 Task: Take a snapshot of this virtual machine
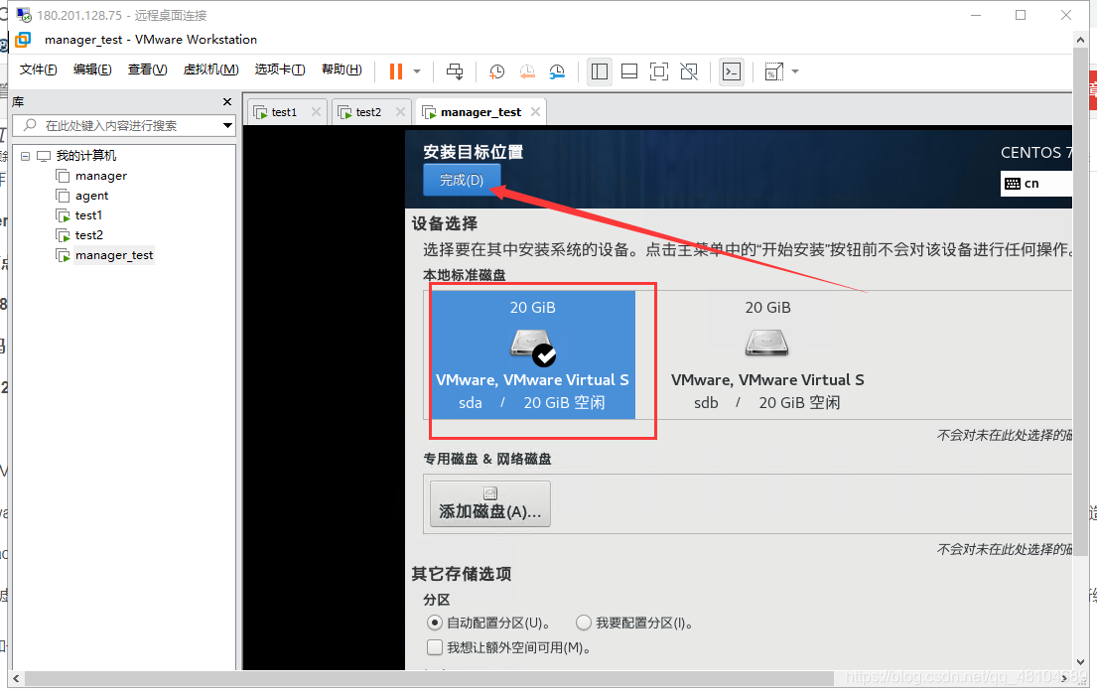point(496,71)
